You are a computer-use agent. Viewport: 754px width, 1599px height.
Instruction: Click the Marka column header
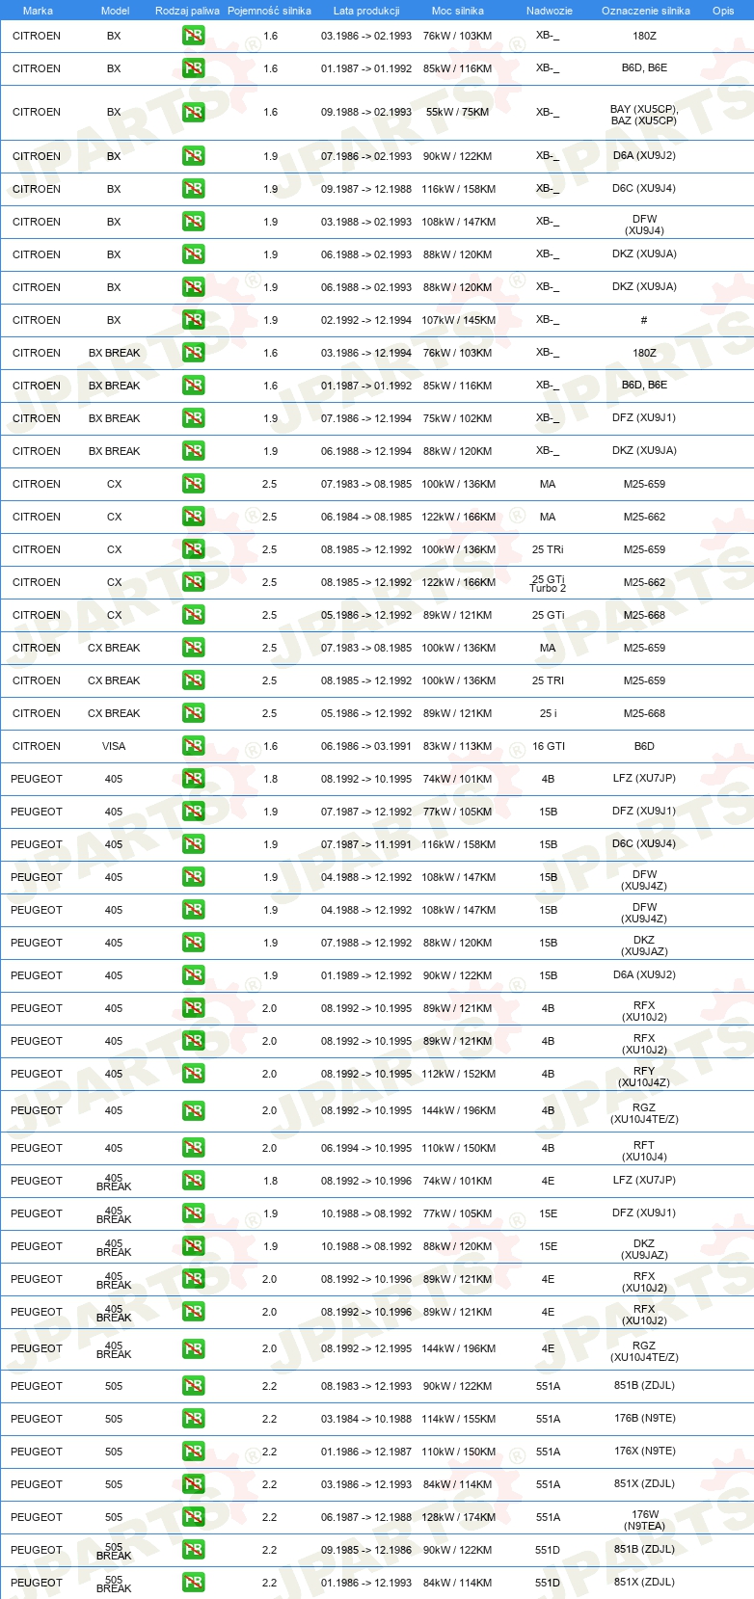[x=38, y=11]
